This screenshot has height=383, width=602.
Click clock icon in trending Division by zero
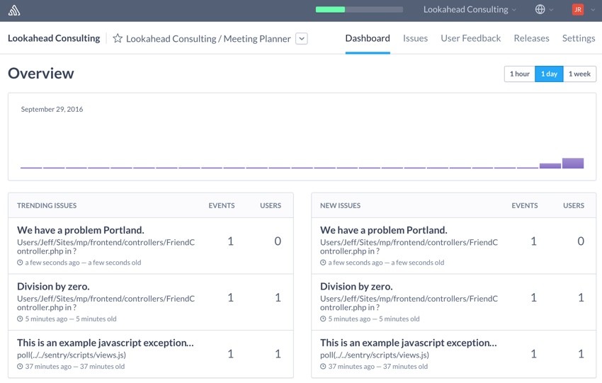tap(20, 319)
